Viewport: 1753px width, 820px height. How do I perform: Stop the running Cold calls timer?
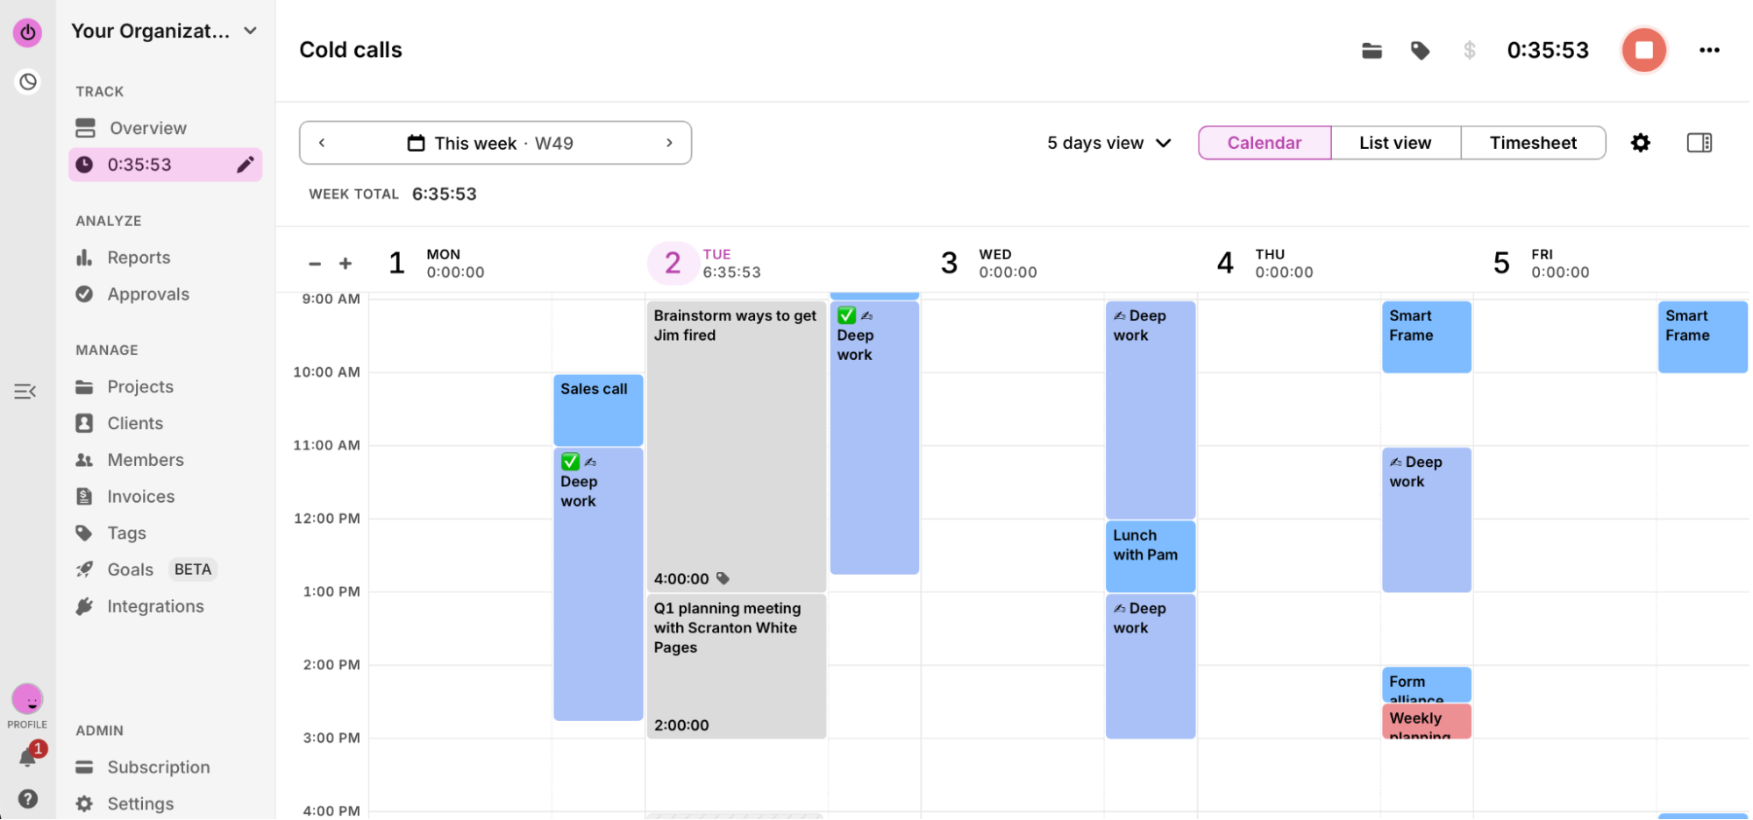tap(1644, 50)
